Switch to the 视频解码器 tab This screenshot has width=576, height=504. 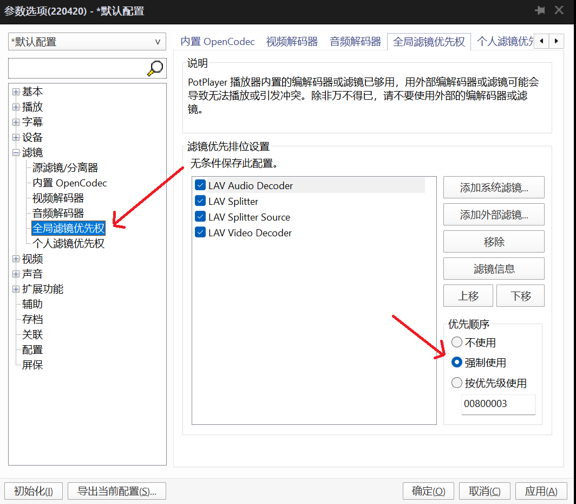tap(292, 42)
